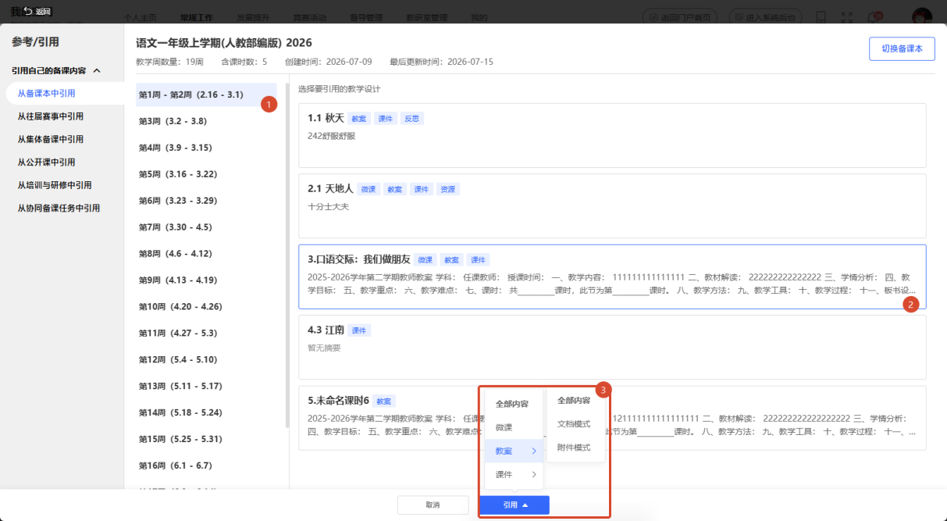The height and width of the screenshot is (521, 947).
Task: Choose week row 第7周 (3.30 - 4.5)
Action: [x=206, y=227]
